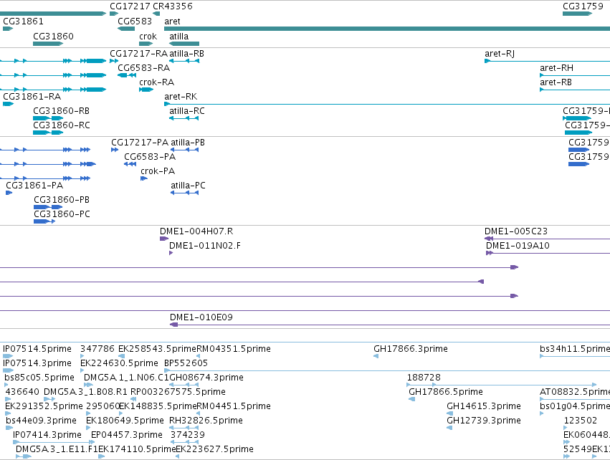Image resolution: width=610 pixels, height=460 pixels.
Task: Select the 374239 EST label
Action: tap(188, 434)
